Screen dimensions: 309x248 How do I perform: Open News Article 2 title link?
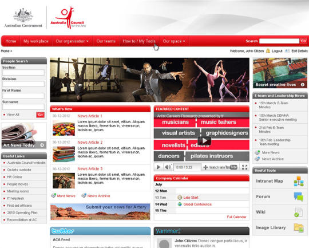pyautogui.click(x=90, y=142)
